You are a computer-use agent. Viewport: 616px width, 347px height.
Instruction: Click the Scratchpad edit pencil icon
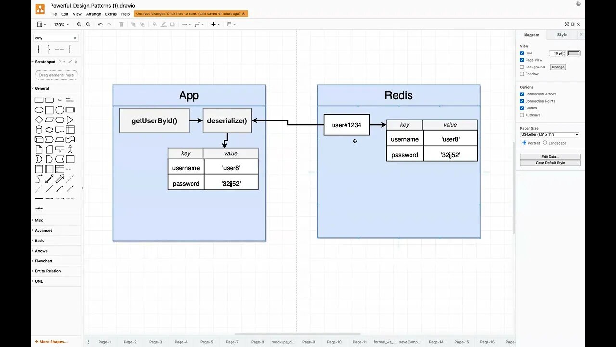point(70,62)
